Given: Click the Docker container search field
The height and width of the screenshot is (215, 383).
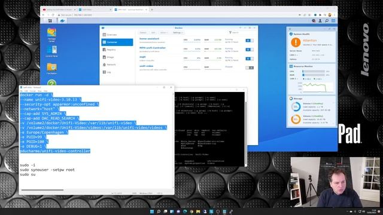Looking at the screenshot, I should [x=242, y=32].
